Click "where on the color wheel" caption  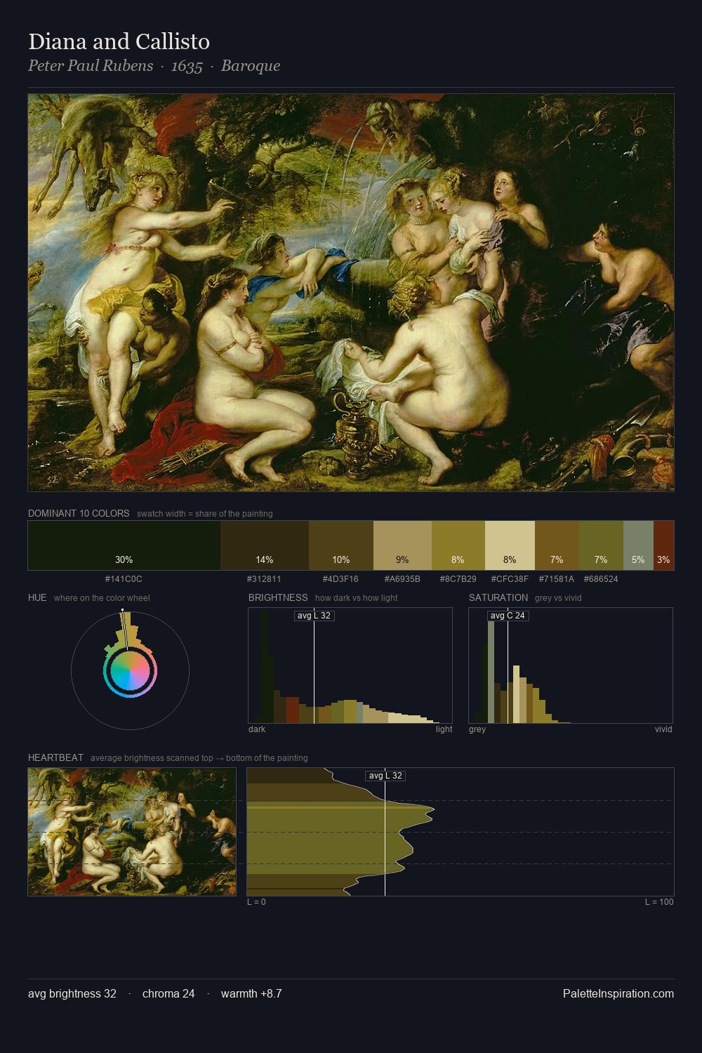point(102,598)
